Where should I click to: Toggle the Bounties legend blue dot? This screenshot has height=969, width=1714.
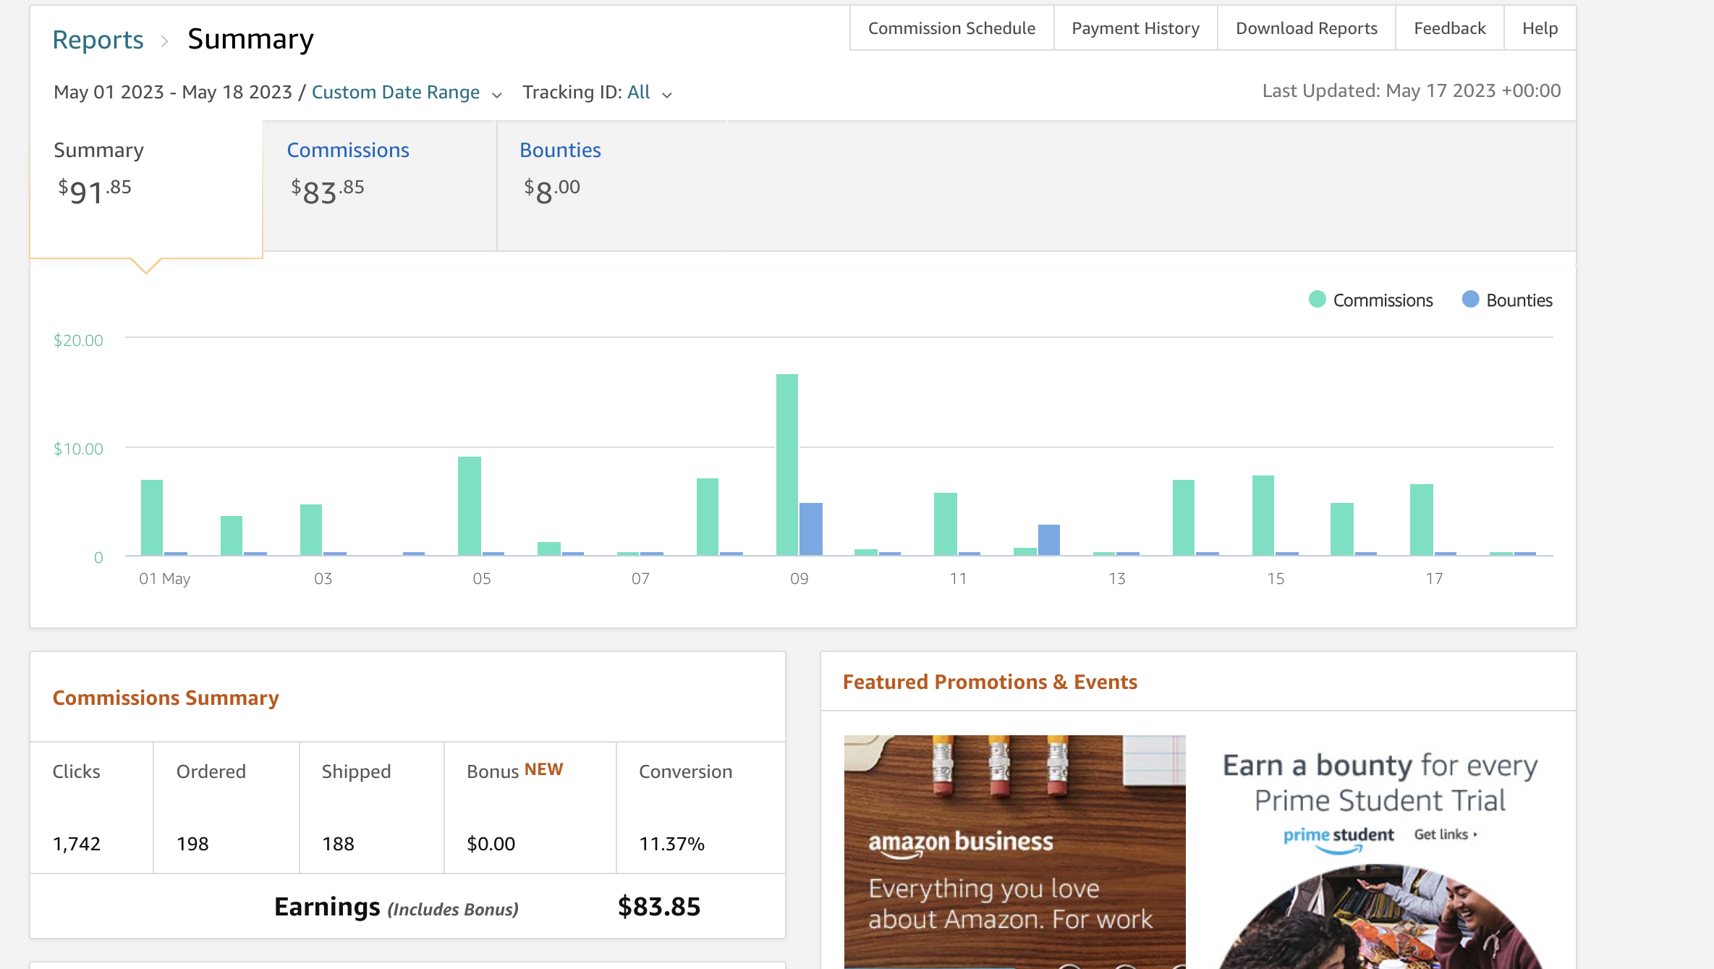pyautogui.click(x=1470, y=300)
